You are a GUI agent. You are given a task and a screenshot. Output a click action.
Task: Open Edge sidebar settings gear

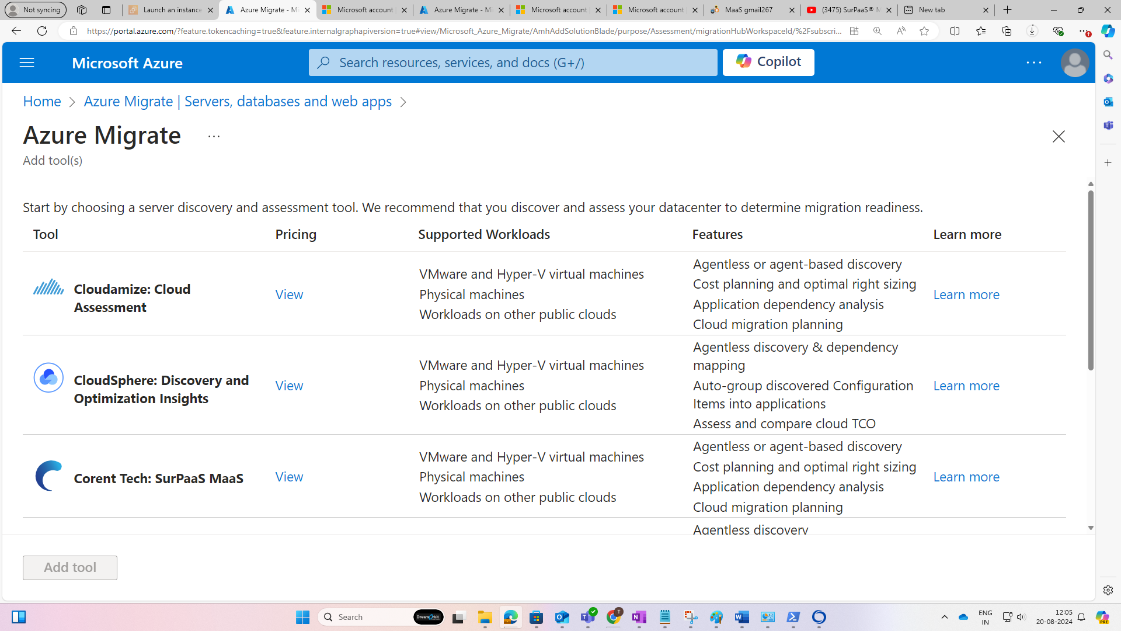tap(1108, 590)
